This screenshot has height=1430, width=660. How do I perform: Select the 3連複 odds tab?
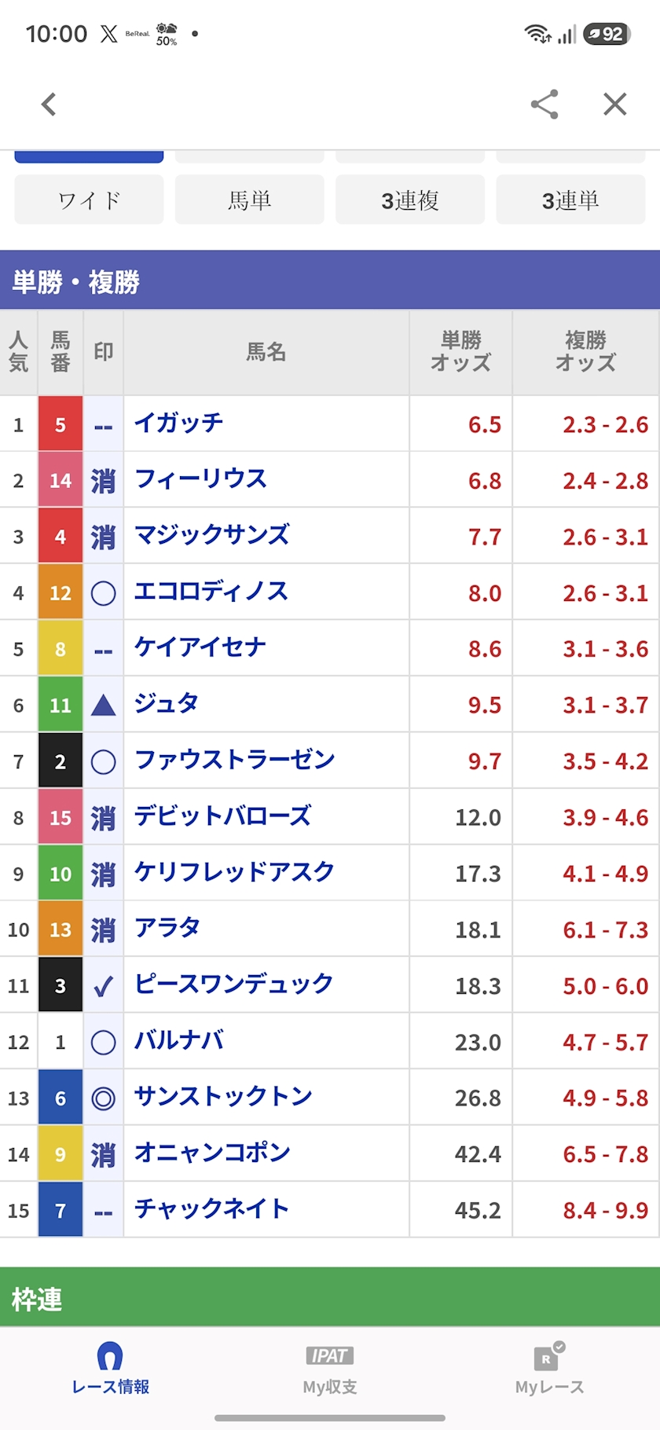410,200
